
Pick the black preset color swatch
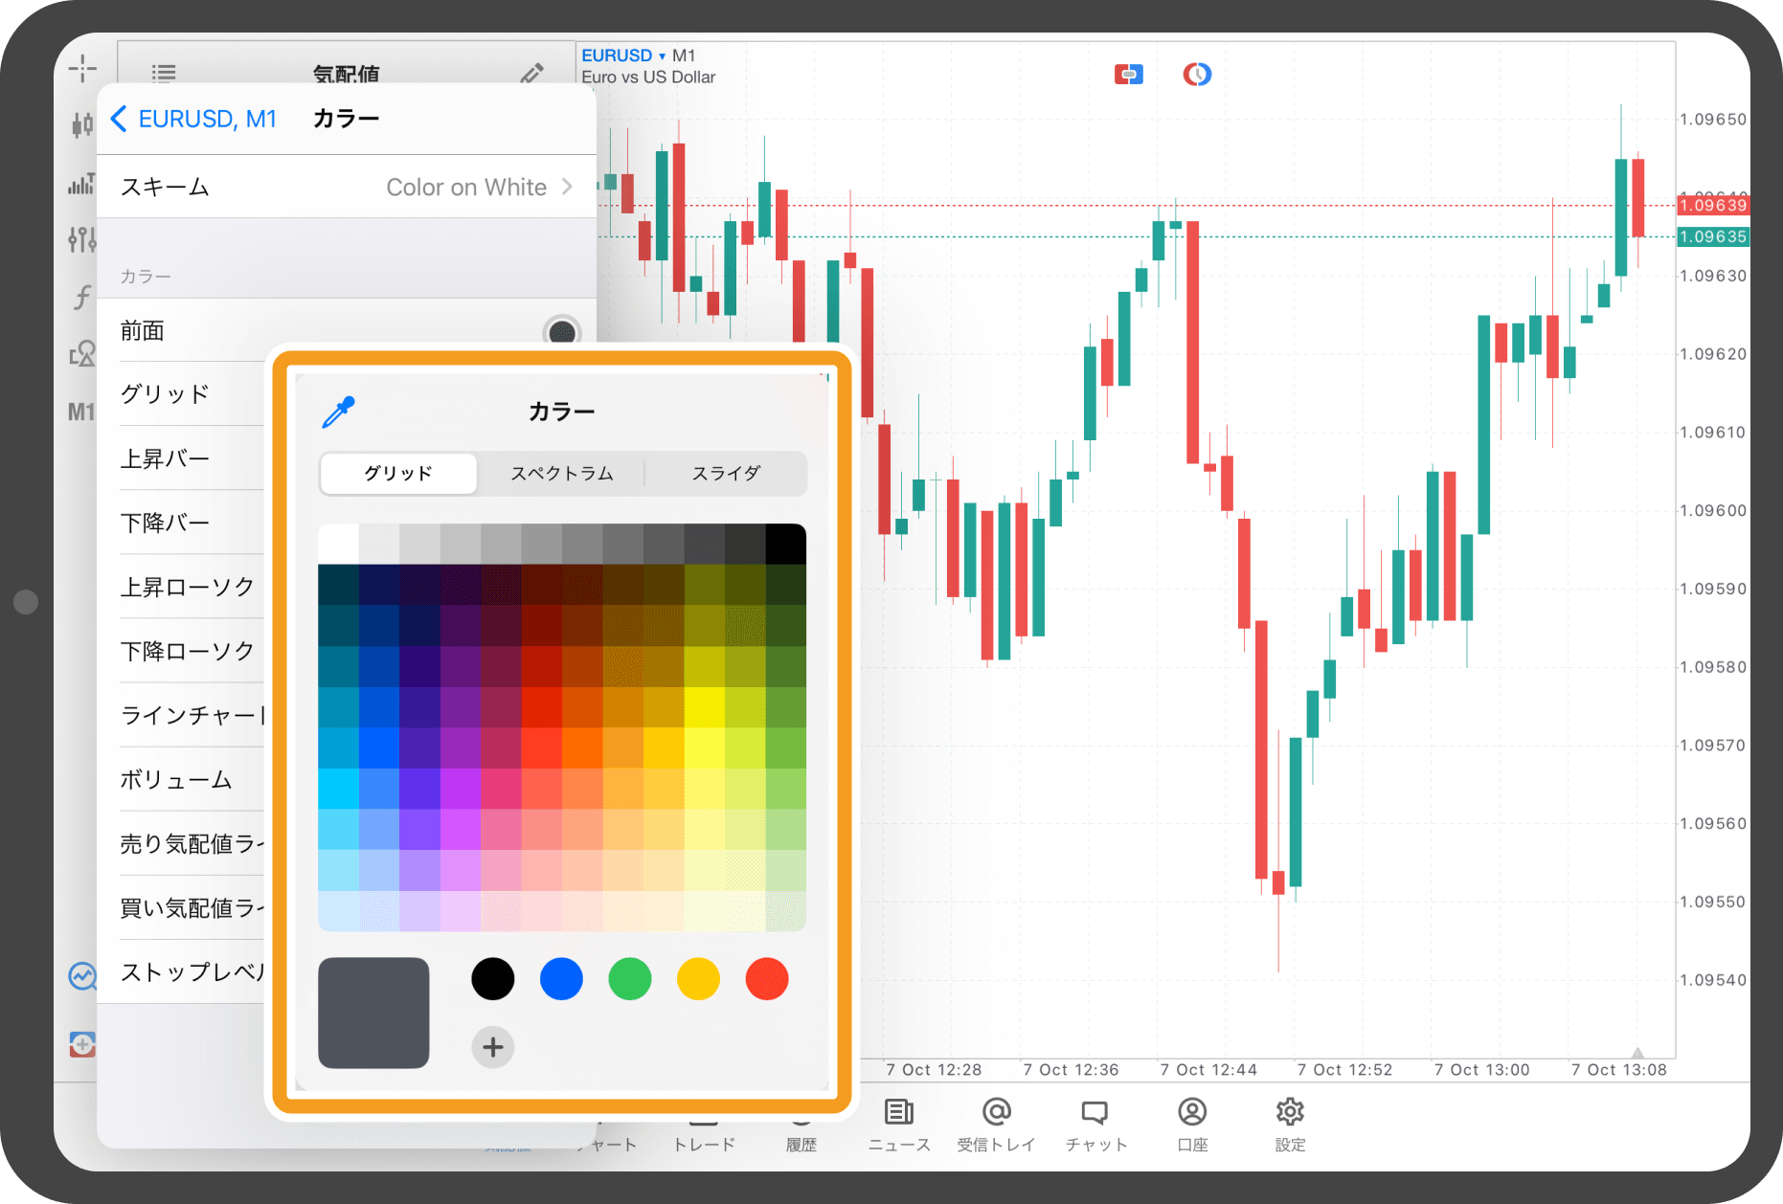click(x=493, y=979)
